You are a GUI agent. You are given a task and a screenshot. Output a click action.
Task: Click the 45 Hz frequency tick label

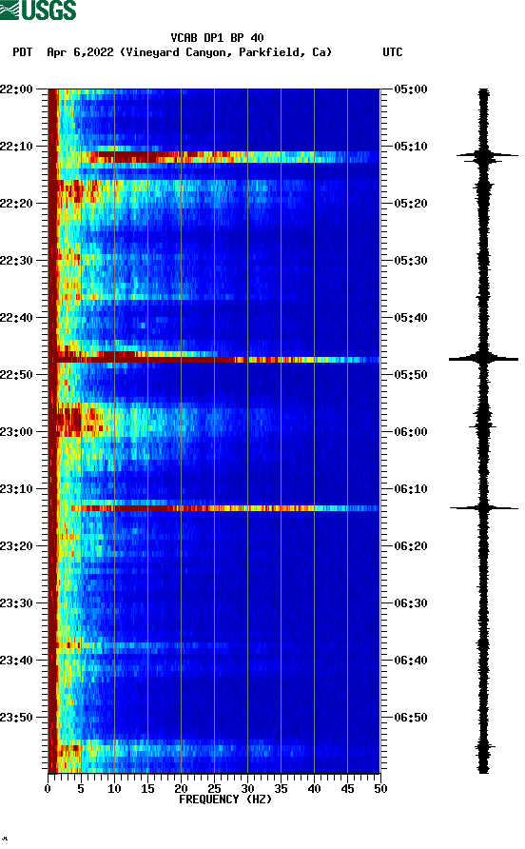tap(347, 789)
